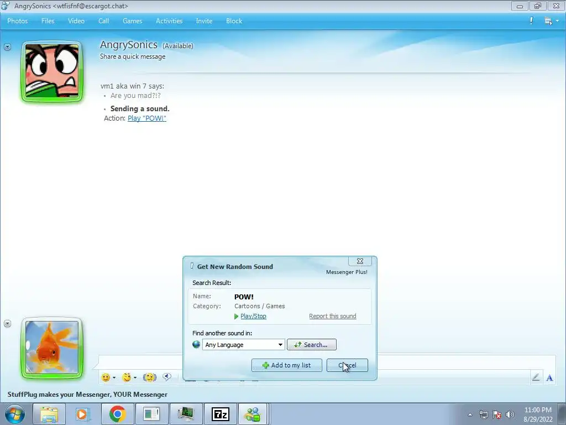Click the Messenger icon in title bar
Image resolution: width=566 pixels, height=425 pixels.
click(6, 6)
